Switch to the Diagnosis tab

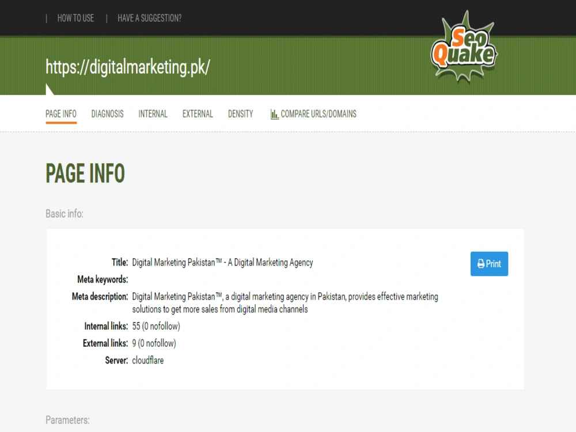pos(107,114)
